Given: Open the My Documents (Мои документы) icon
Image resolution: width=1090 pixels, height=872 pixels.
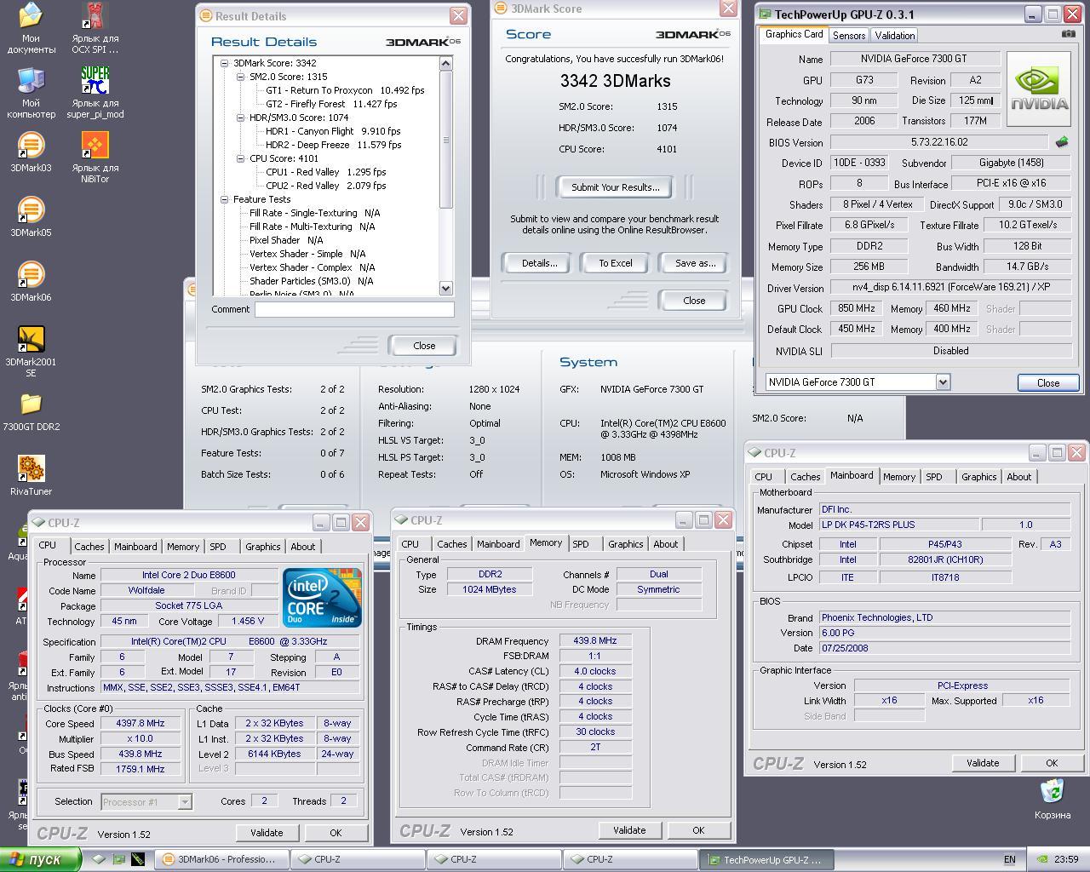Looking at the screenshot, I should click(x=31, y=16).
